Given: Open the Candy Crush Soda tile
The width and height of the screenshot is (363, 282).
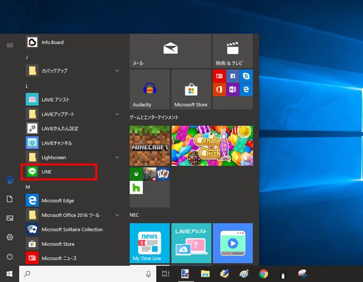Looking at the screenshot, I should (212, 145).
